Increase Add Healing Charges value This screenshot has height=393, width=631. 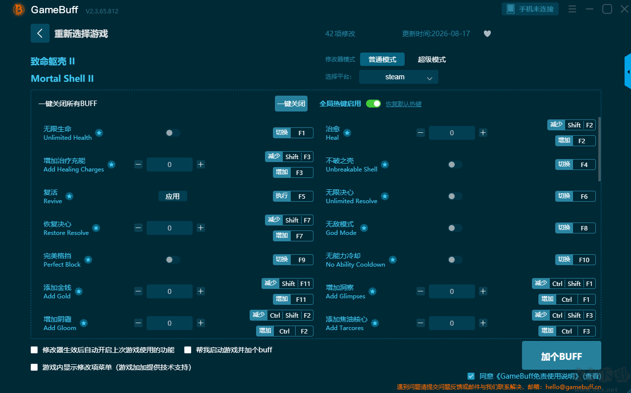tap(201, 165)
